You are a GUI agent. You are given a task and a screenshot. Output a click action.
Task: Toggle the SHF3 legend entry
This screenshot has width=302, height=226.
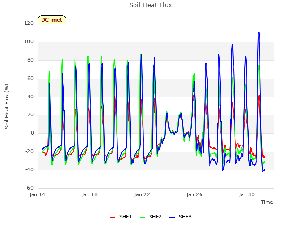click(x=180, y=217)
